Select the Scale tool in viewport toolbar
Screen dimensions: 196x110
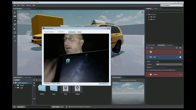pos(15,28)
